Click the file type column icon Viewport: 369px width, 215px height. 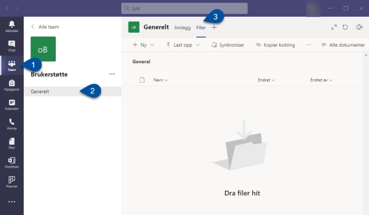point(142,80)
